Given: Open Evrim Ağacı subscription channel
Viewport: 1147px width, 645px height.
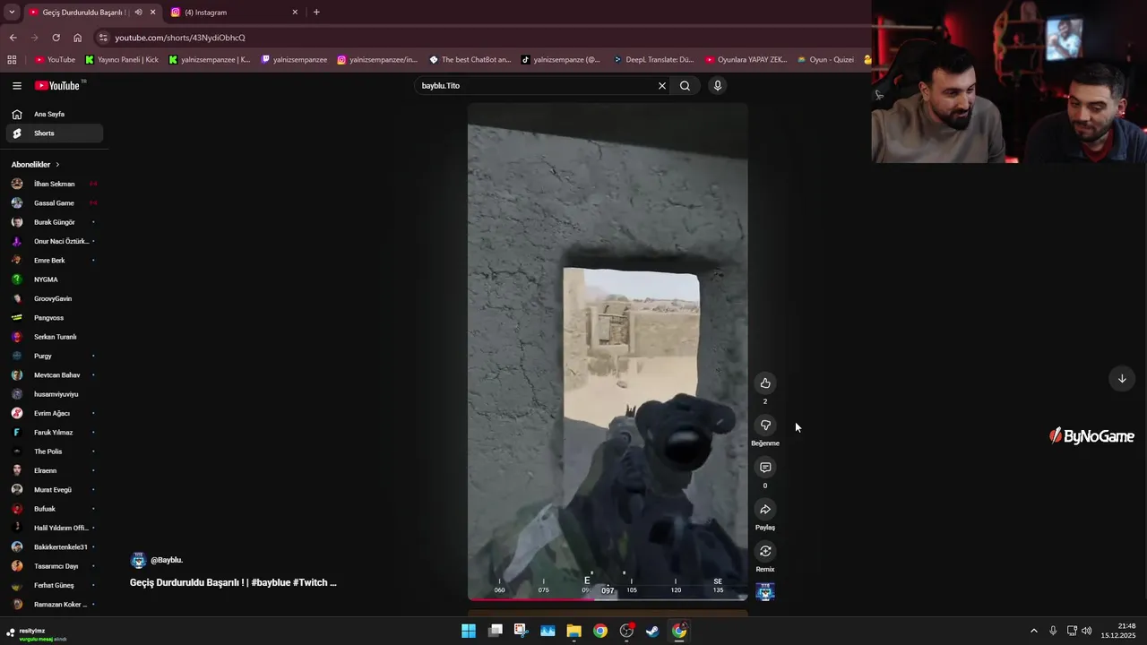Looking at the screenshot, I should [55, 413].
